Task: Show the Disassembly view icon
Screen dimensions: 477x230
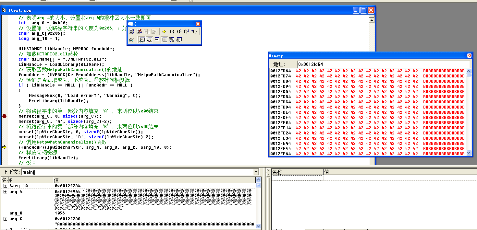Action: pos(179,40)
